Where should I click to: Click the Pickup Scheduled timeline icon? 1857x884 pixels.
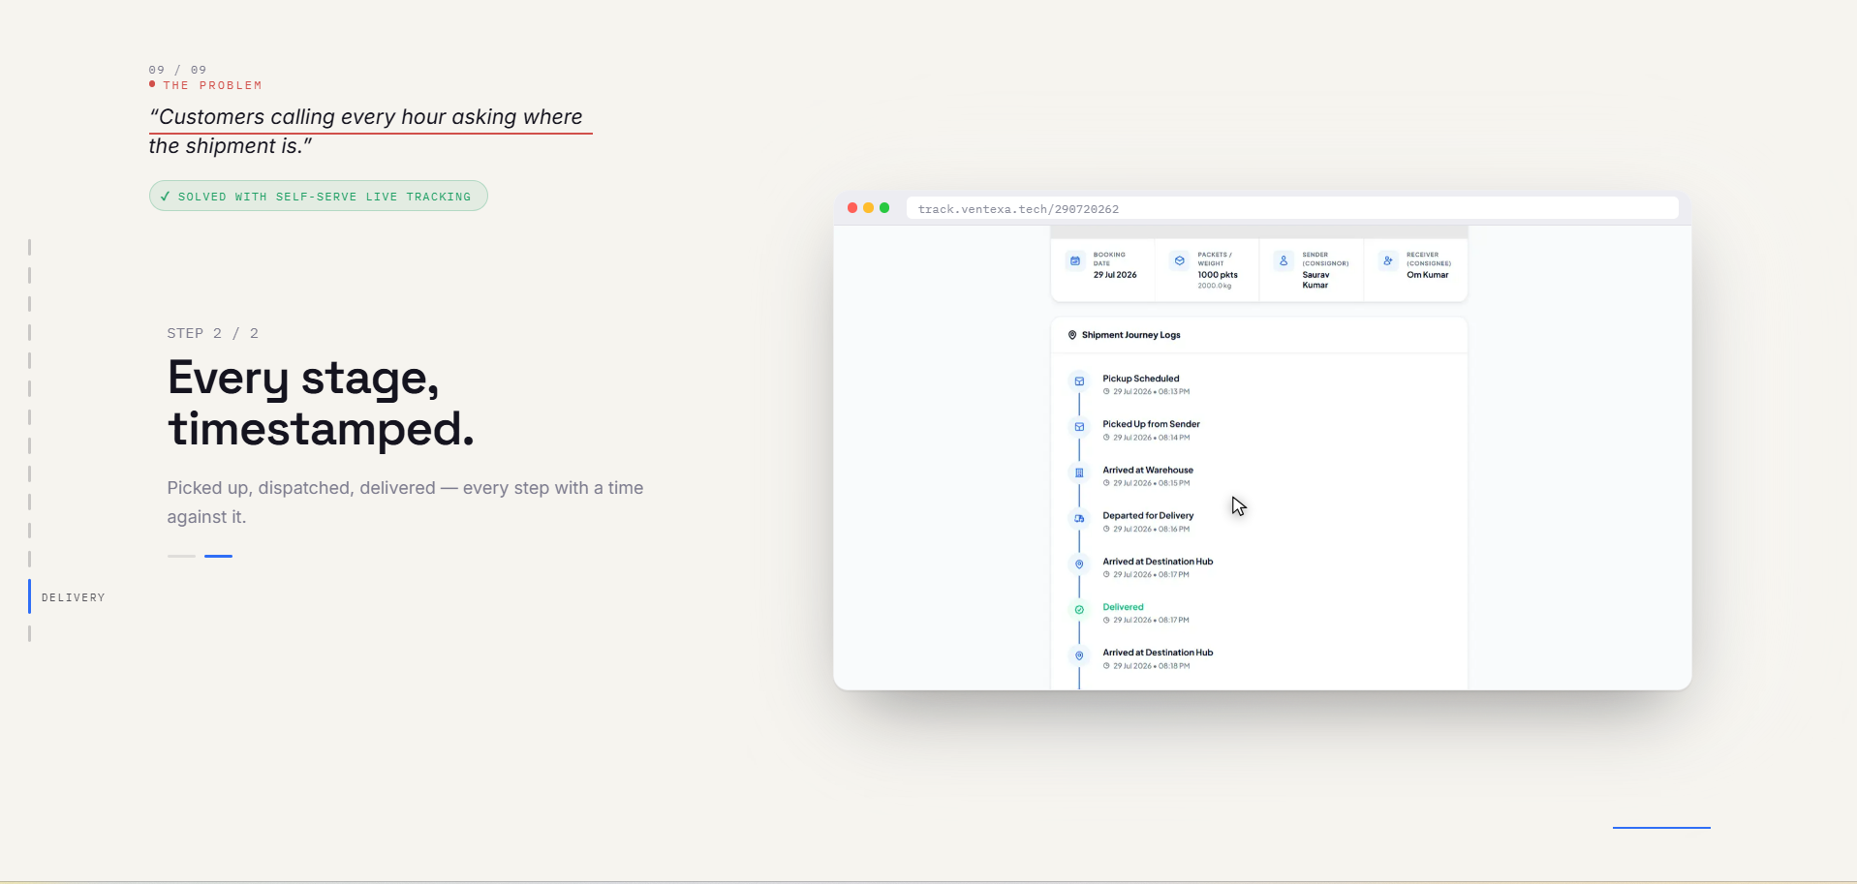(1079, 381)
